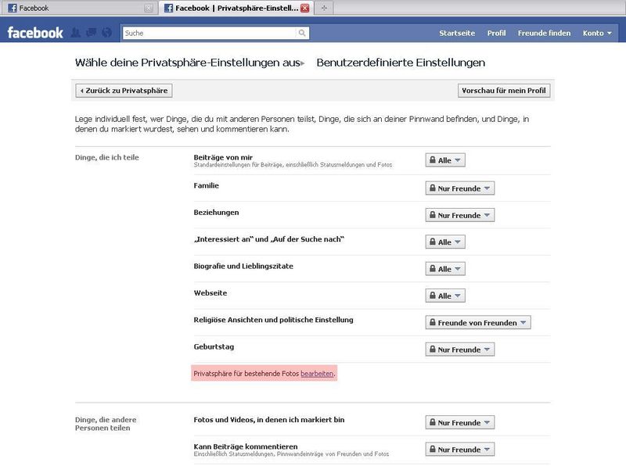
Task: Open Fotos und Videos markiert dropdown
Action: [460, 422]
